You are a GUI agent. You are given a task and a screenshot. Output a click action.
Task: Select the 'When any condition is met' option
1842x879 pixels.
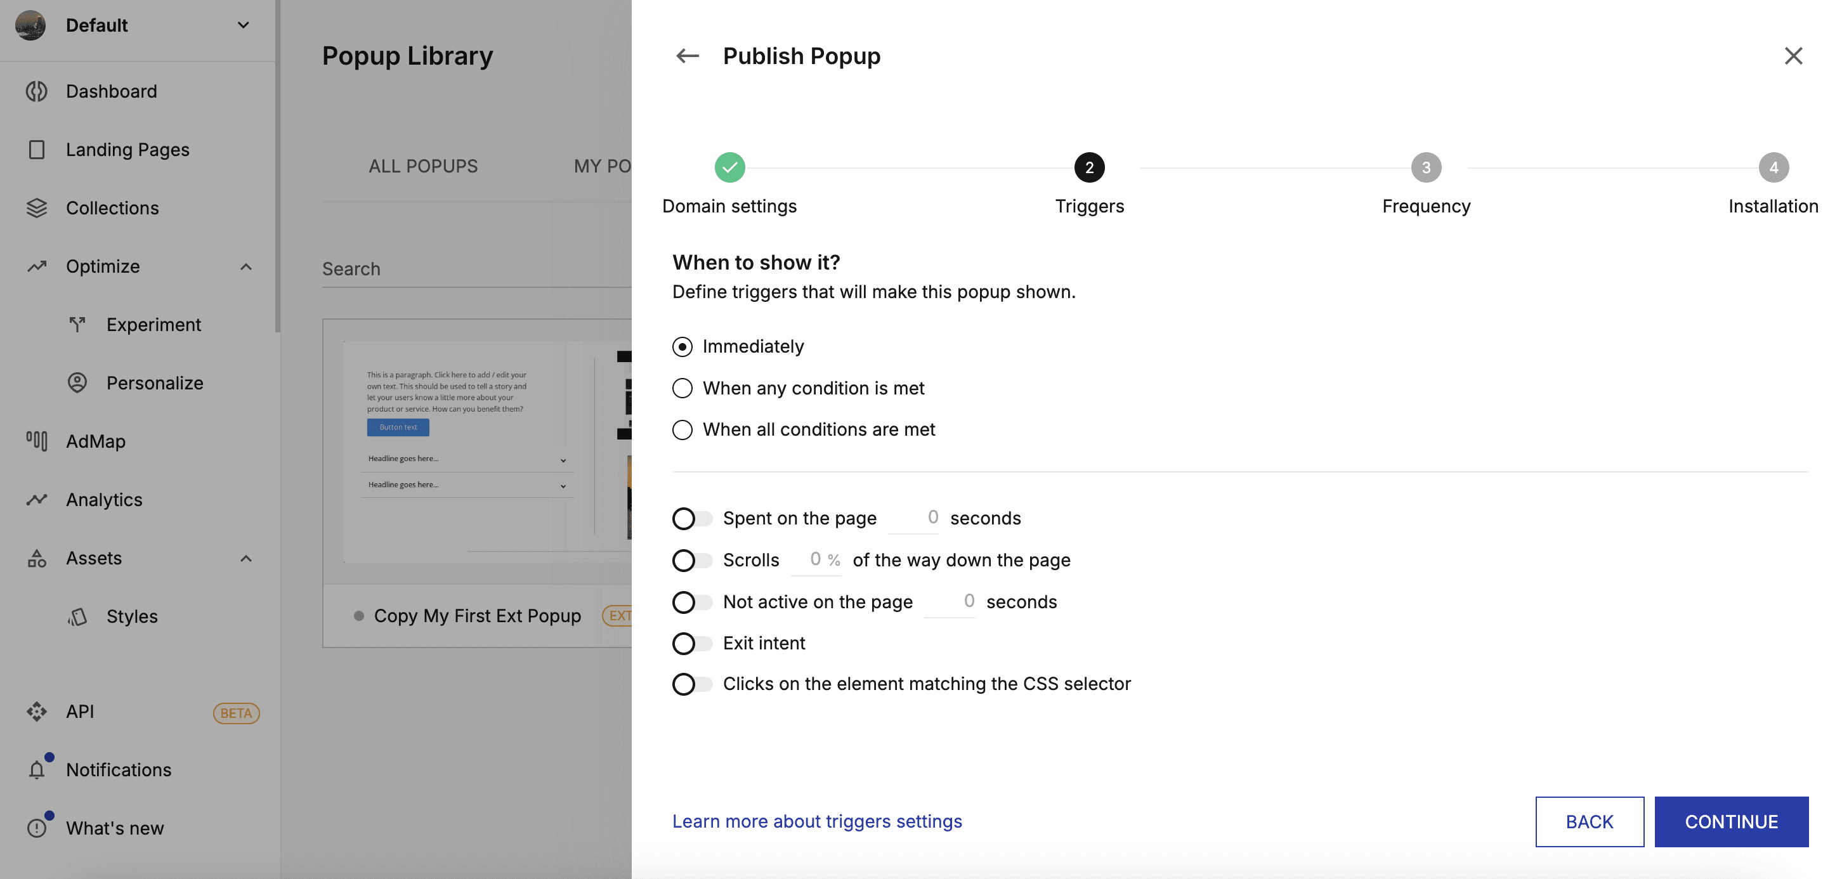(x=682, y=388)
